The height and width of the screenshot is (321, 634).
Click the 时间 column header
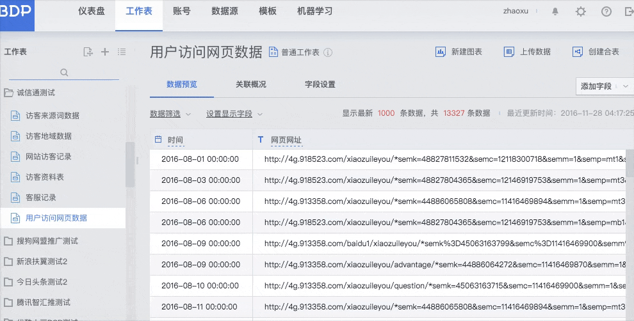pyautogui.click(x=175, y=139)
